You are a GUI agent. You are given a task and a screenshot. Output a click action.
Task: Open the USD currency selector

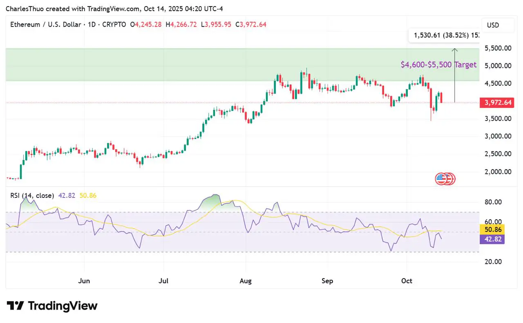[493, 25]
